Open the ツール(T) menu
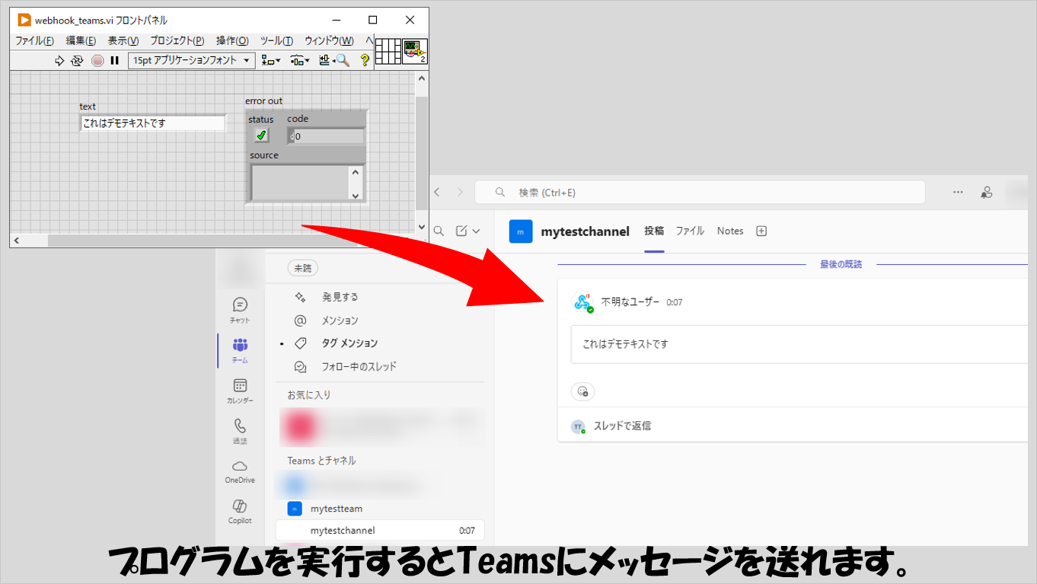 click(276, 41)
